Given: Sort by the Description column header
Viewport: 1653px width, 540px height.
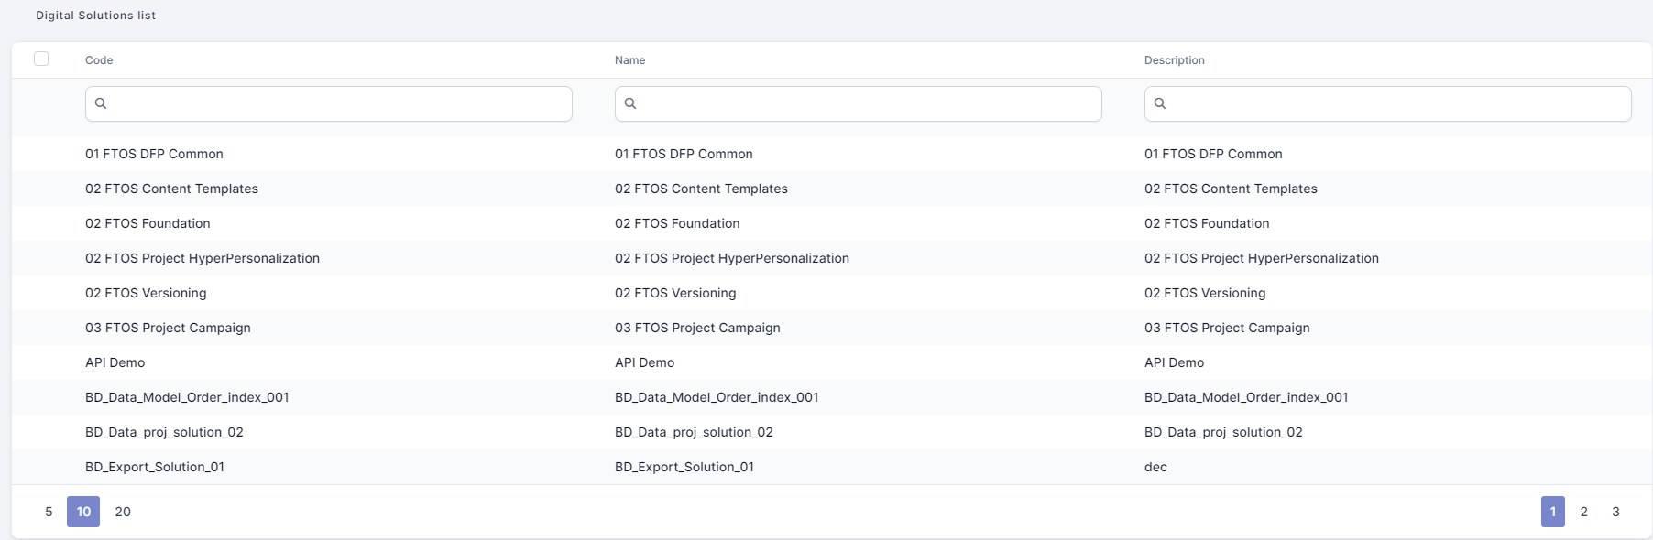Looking at the screenshot, I should tap(1174, 60).
